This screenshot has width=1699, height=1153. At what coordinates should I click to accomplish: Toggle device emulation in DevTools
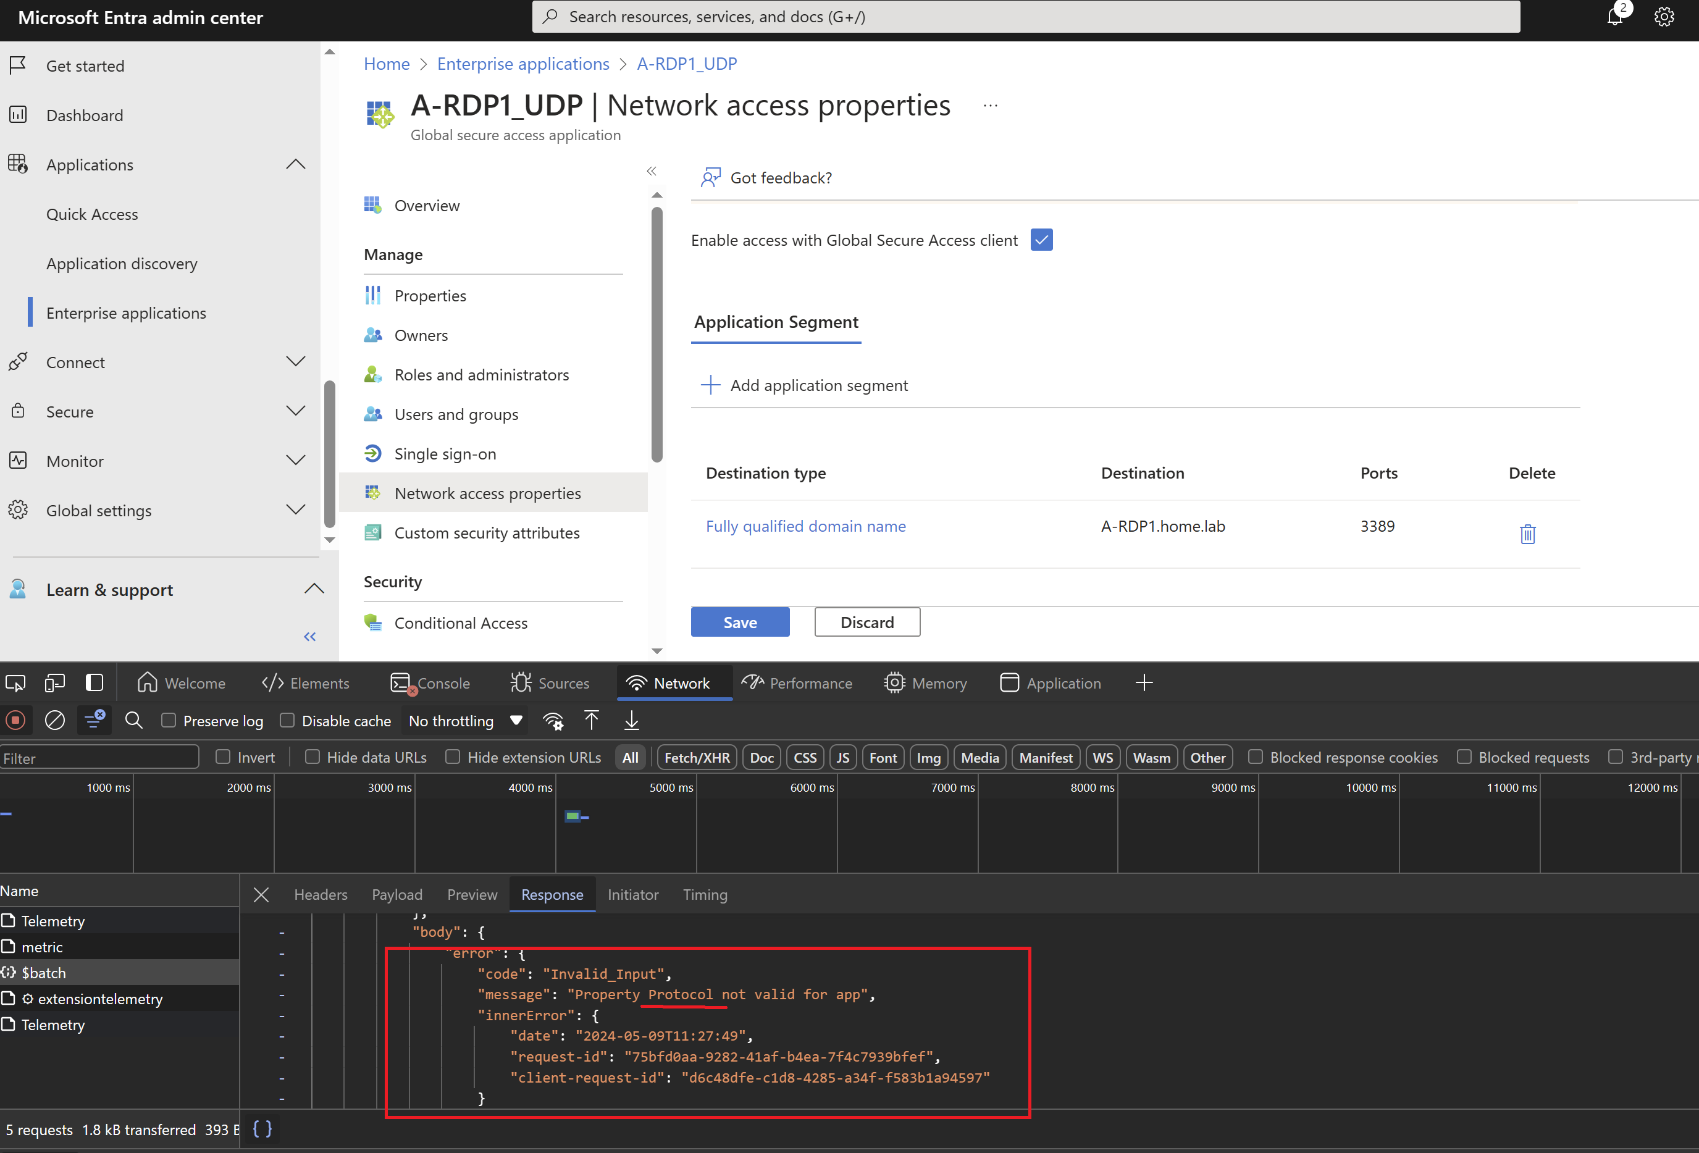[55, 683]
